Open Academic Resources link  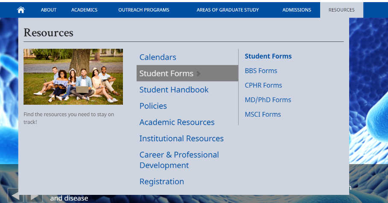177,122
